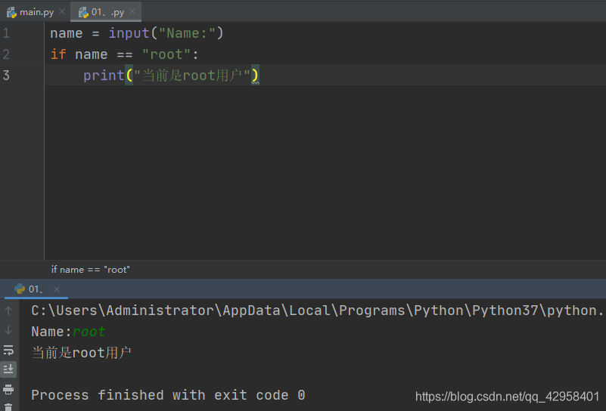Click the Python file icon on main.py tab
The height and width of the screenshot is (411, 606).
click(11, 12)
